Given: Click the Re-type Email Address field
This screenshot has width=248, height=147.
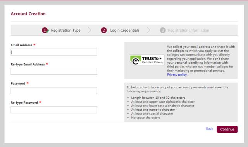Looking at the screenshot, I should (x=54, y=71).
